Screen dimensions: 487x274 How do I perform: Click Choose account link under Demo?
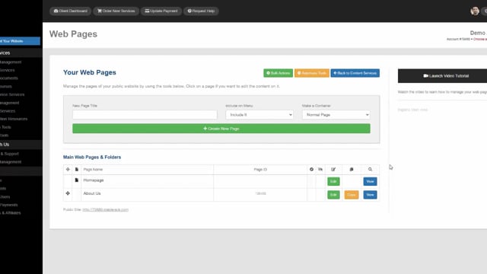click(480, 39)
